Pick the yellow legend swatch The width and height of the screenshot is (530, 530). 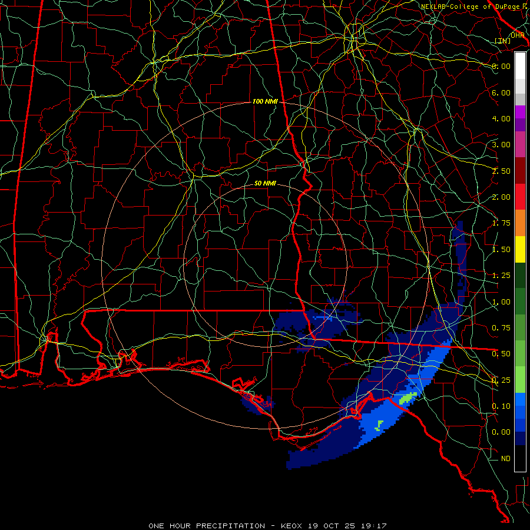coord(520,249)
